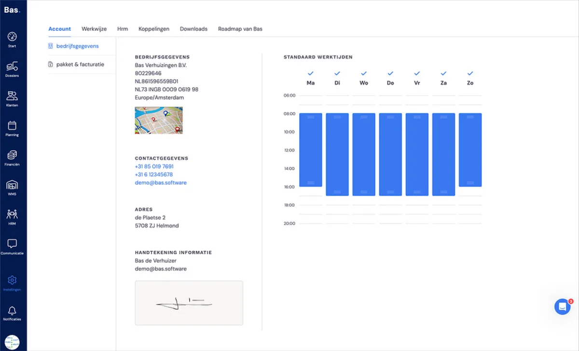Click the company location map thumbnail
The image size is (579, 351).
(x=159, y=120)
